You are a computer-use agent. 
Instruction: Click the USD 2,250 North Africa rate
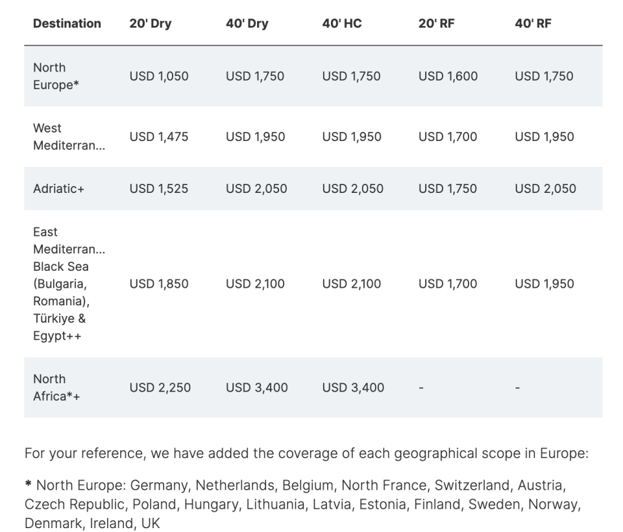160,387
